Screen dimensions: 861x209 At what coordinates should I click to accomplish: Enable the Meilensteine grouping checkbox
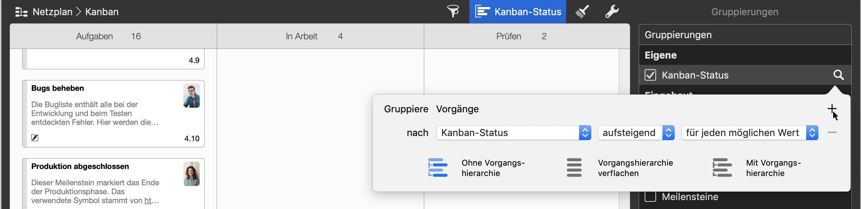pyautogui.click(x=650, y=196)
